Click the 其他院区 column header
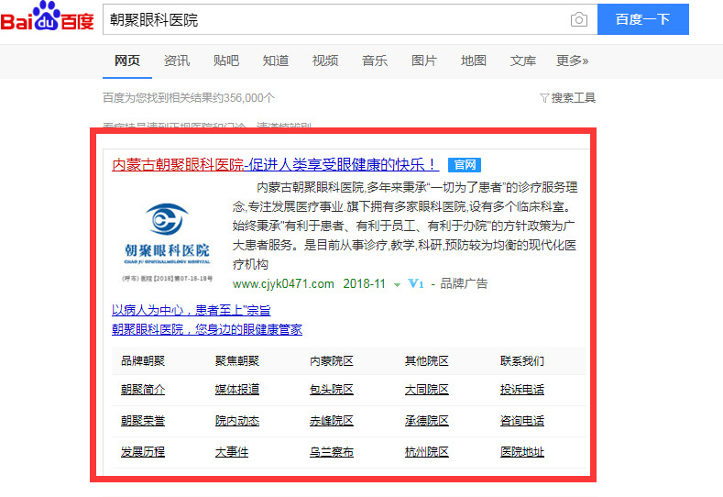The height and width of the screenshot is (497, 723). pyautogui.click(x=426, y=361)
